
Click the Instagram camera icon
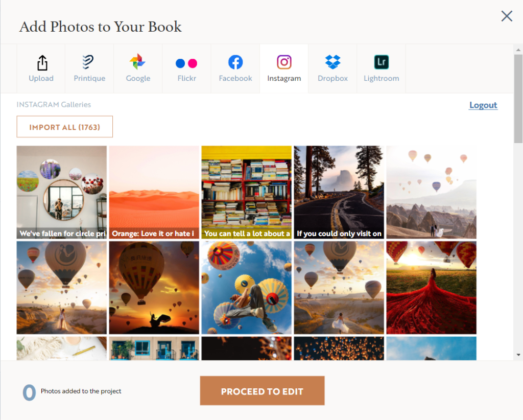click(x=284, y=62)
